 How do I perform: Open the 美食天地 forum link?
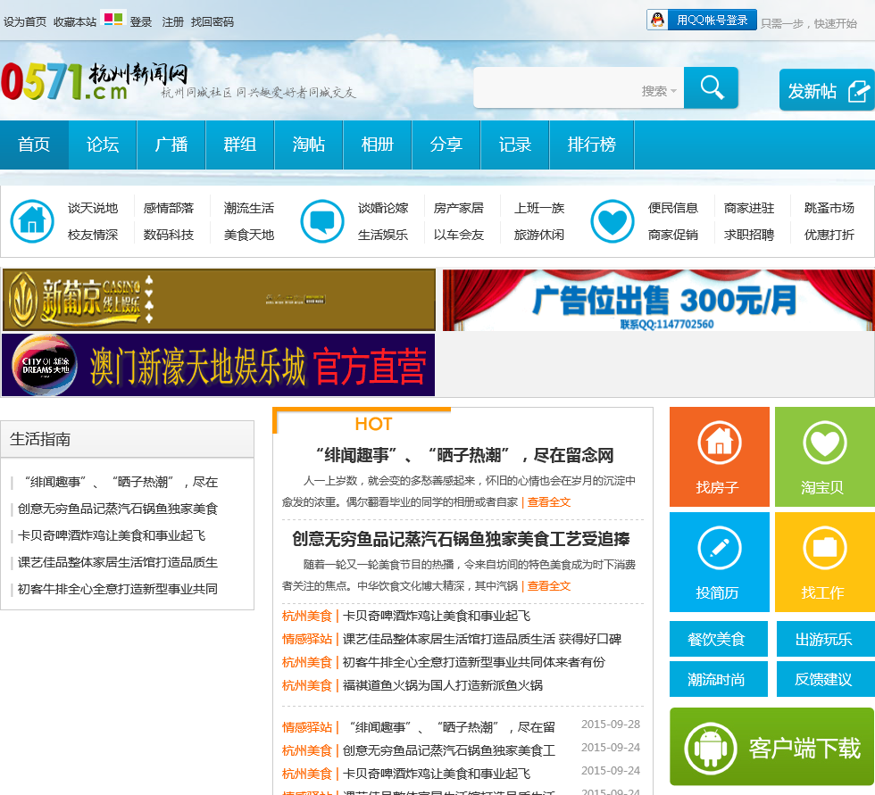pyautogui.click(x=249, y=235)
